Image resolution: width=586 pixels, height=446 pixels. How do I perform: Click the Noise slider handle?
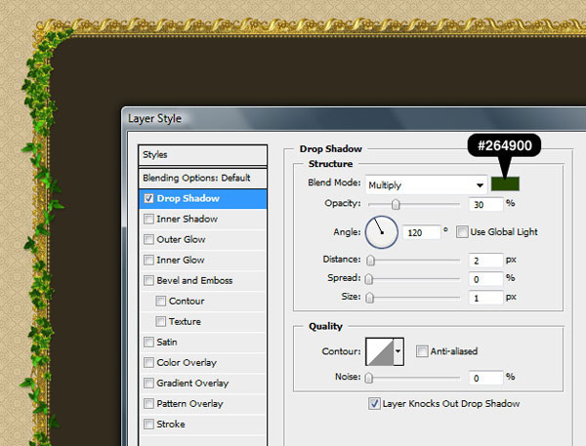point(369,378)
